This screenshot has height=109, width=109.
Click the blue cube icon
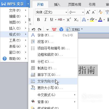click(61, 29)
